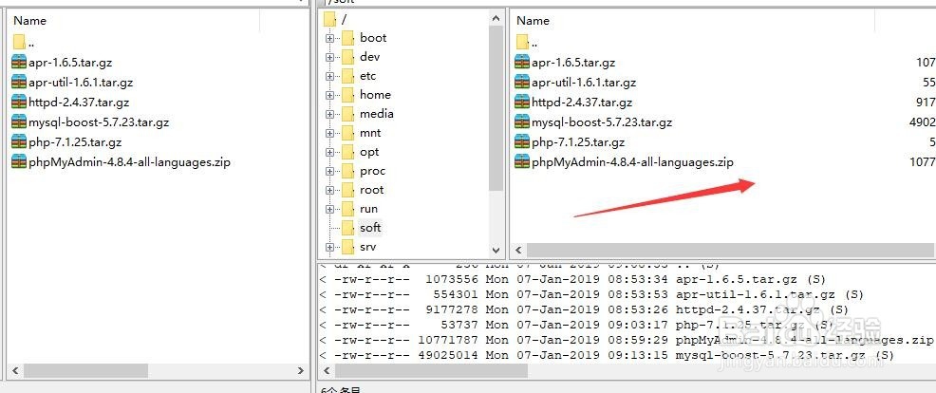Select the soft folder label in tree
The height and width of the screenshot is (393, 936).
[x=370, y=228]
